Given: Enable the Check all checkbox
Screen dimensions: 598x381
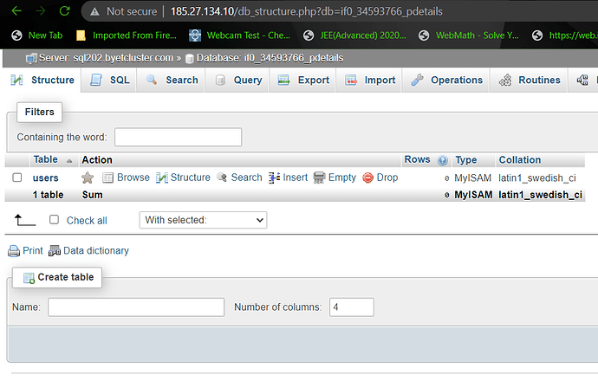Looking at the screenshot, I should pos(55,220).
